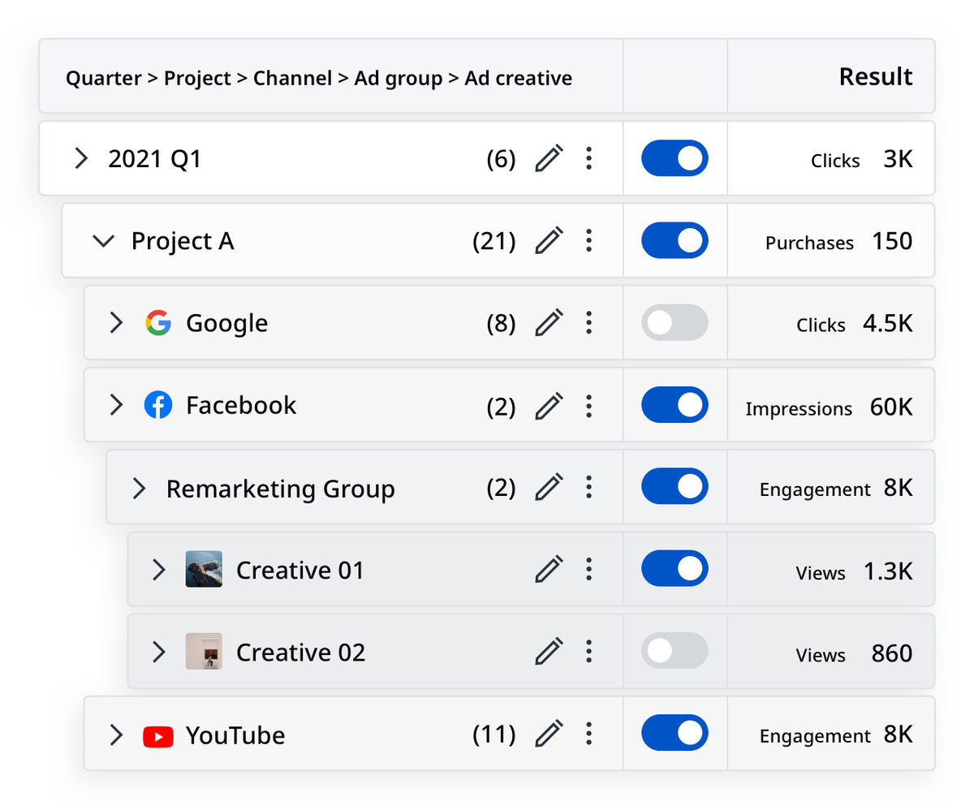Image resolution: width=974 pixels, height=810 pixels.
Task: Turn off the Facebook toggle
Action: [x=674, y=405]
